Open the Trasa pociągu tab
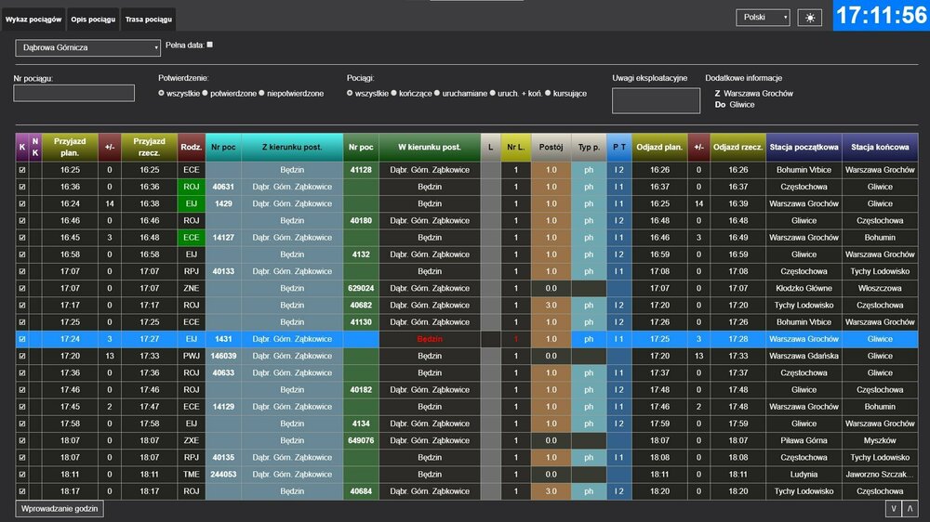Viewport: 930px width, 522px height. point(147,19)
